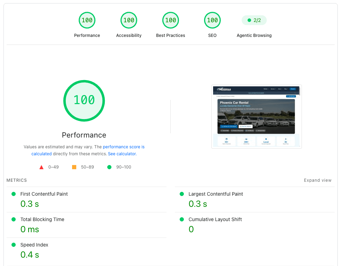Select the 0 ms Total Blocking Time value

tap(30, 229)
